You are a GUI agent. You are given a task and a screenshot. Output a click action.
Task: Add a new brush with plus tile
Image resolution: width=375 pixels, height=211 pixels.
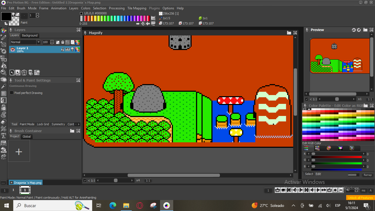point(19,151)
